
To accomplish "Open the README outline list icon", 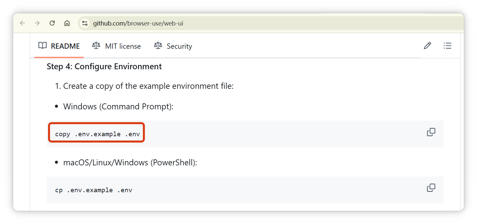I will (447, 46).
